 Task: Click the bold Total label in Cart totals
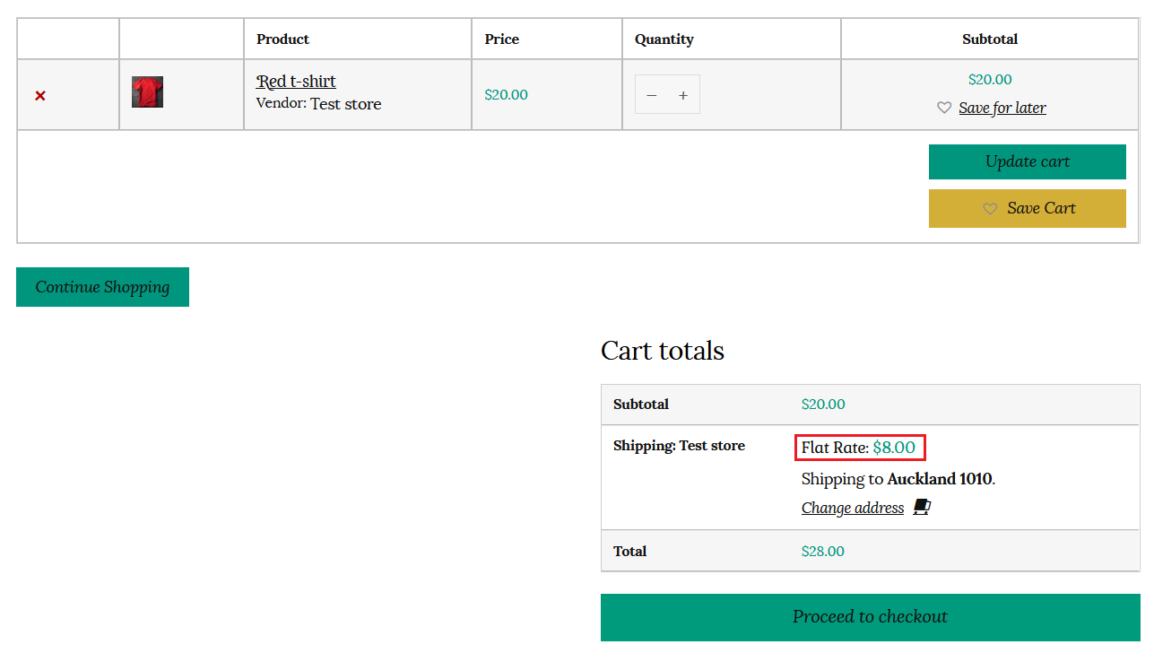pos(629,552)
